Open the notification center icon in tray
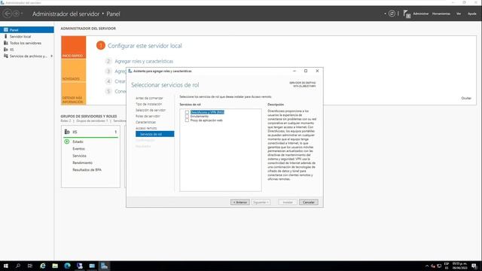The height and width of the screenshot is (271, 482). tap(474, 266)
